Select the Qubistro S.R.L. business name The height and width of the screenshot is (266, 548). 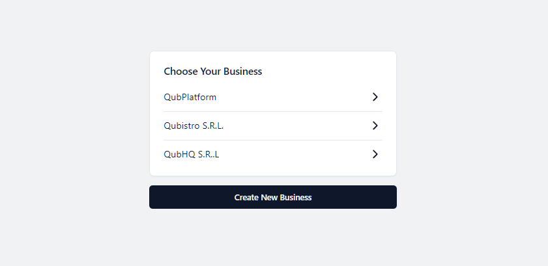click(194, 126)
